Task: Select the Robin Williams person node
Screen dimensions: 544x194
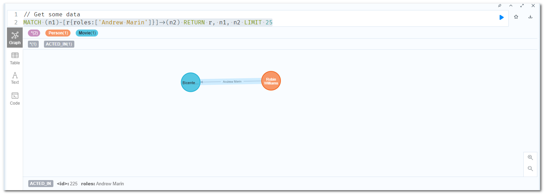Action: point(271,81)
